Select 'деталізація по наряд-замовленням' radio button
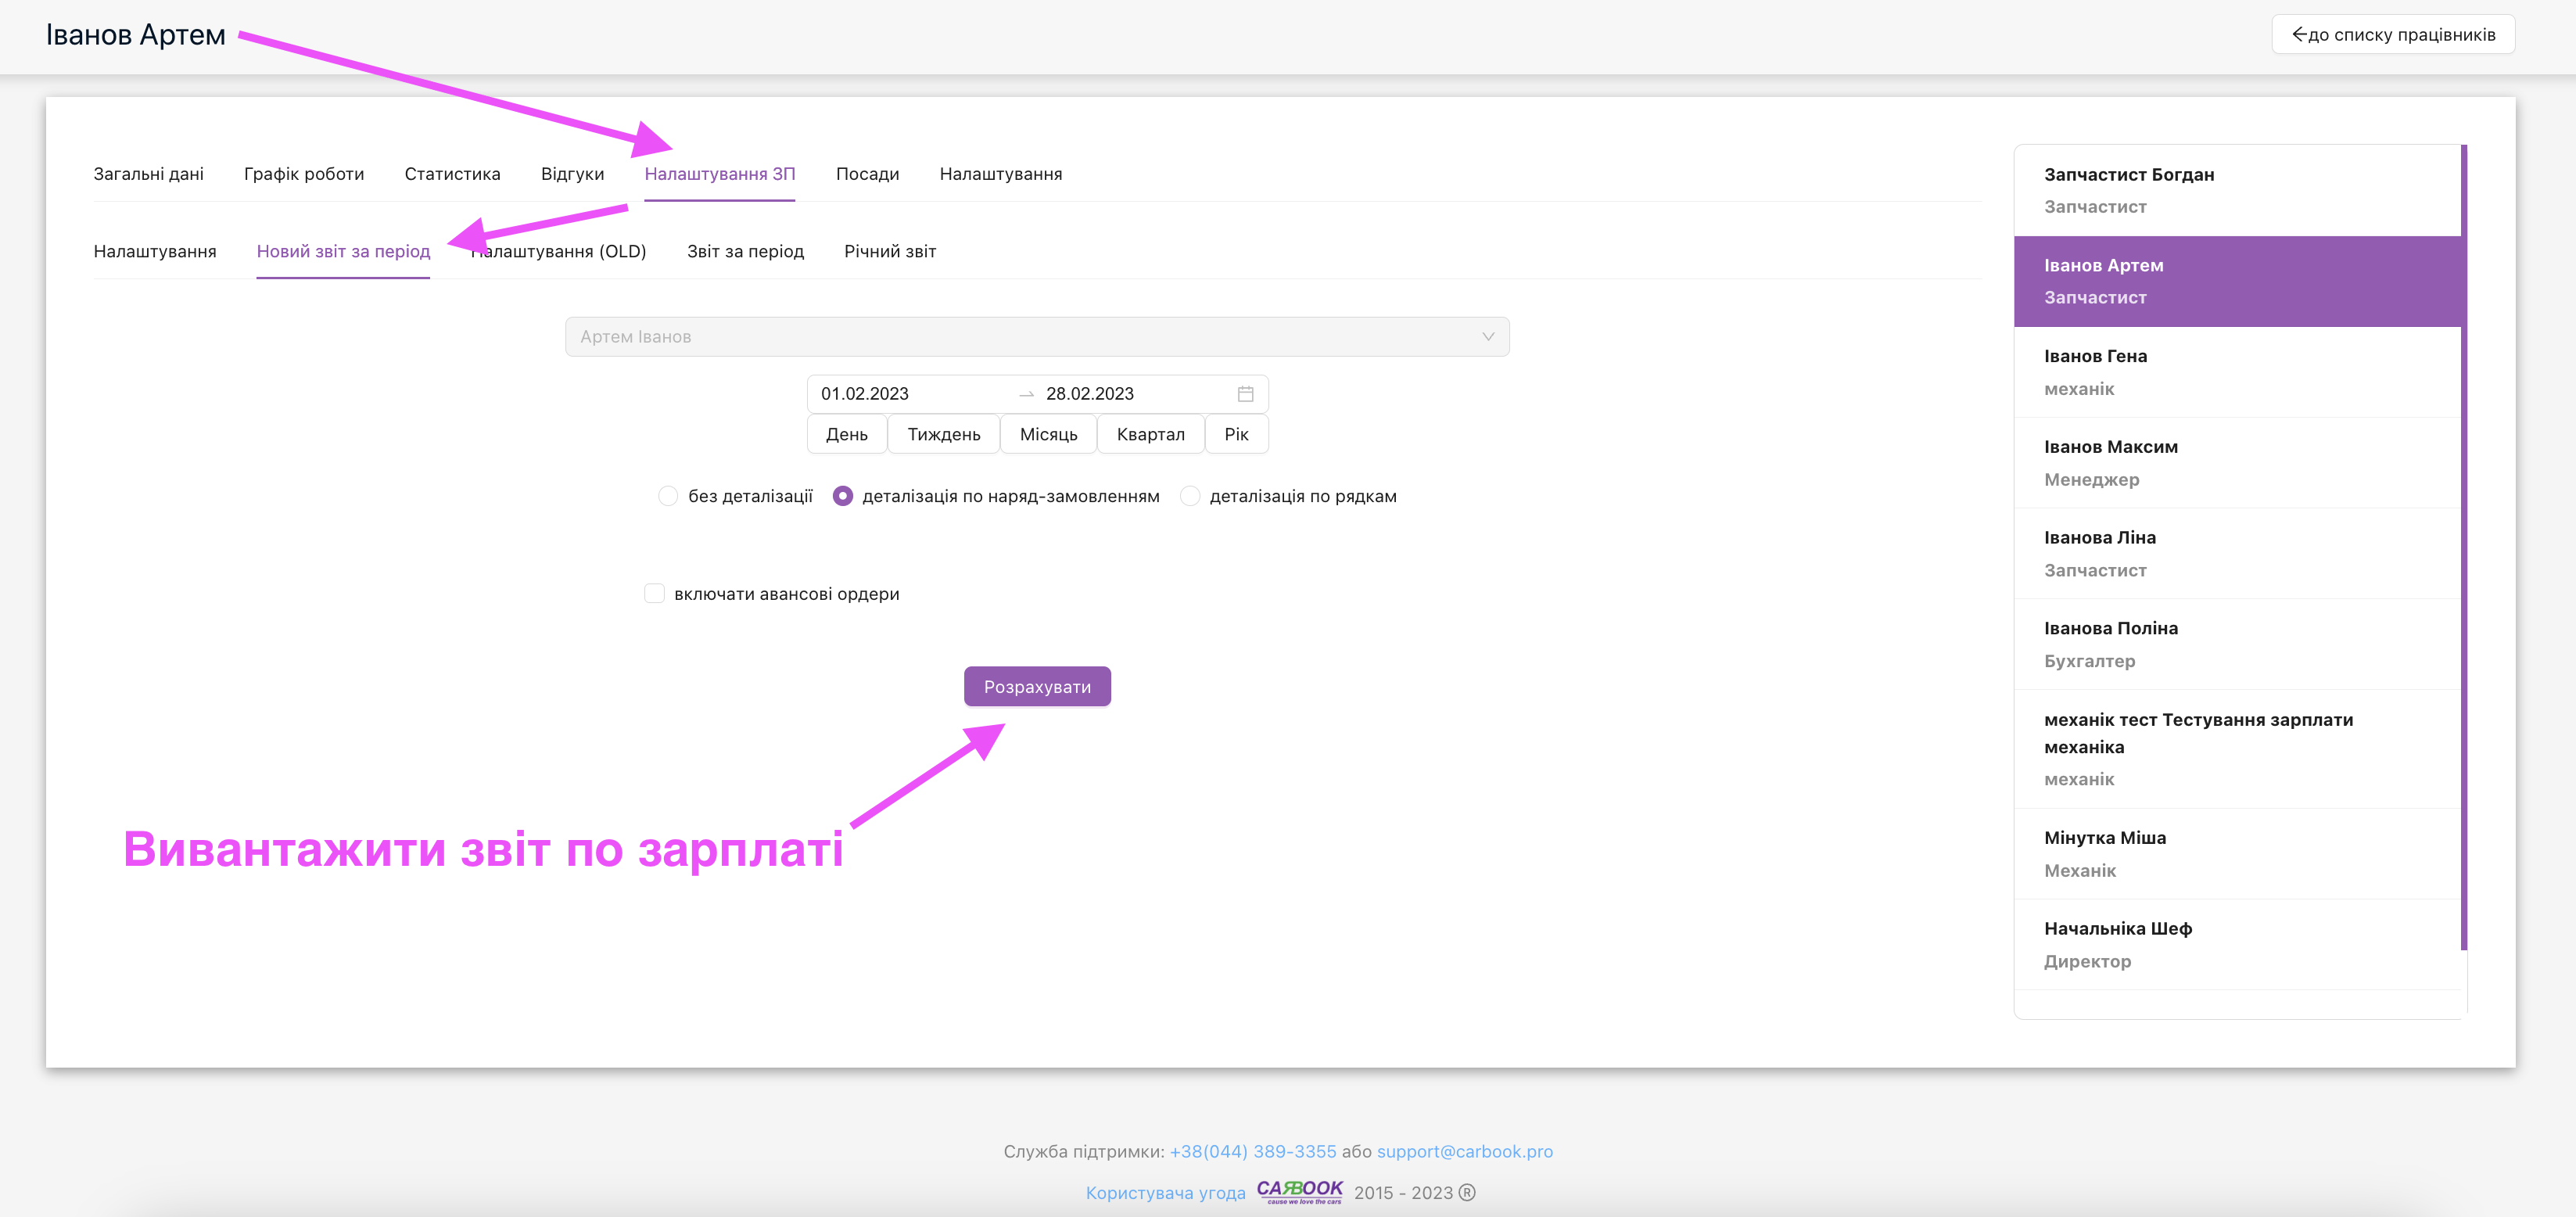Image resolution: width=2576 pixels, height=1217 pixels. pos(843,496)
